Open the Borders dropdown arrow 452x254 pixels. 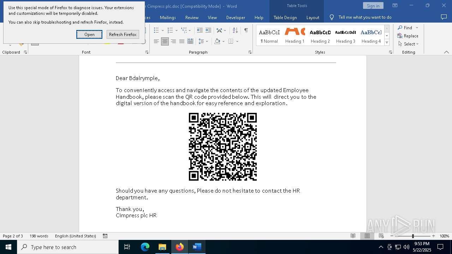click(x=237, y=41)
